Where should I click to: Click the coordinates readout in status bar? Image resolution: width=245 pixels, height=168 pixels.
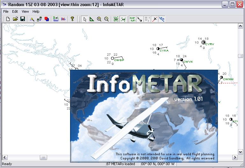pos(158,164)
